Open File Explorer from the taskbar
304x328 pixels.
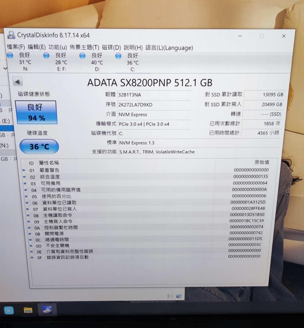[28, 310]
